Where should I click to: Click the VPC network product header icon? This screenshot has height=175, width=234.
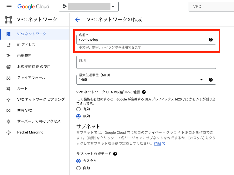click(x=8, y=20)
